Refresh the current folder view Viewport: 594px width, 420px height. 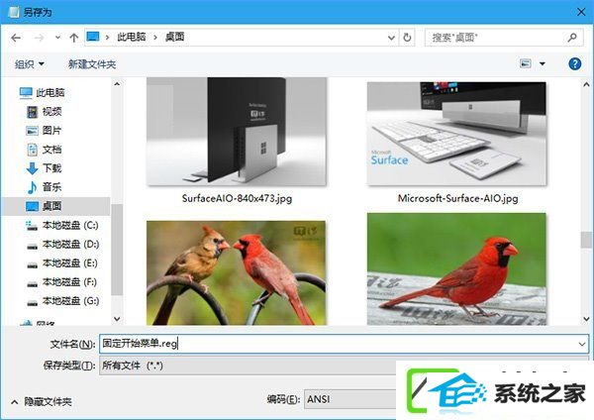tap(407, 38)
